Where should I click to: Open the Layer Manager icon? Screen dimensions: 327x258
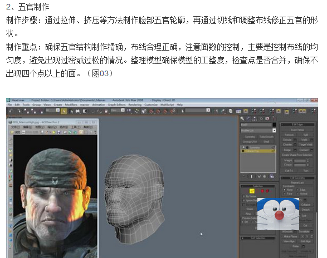tap(231, 111)
